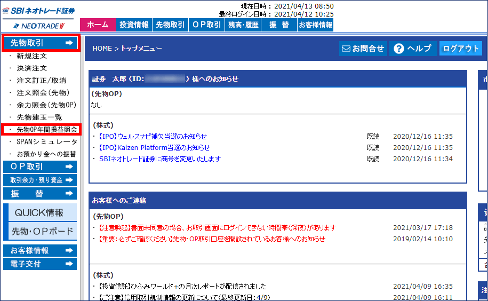Open お預かり金への振替 in sidebar
This screenshot has width=488, height=301.
coord(46,154)
